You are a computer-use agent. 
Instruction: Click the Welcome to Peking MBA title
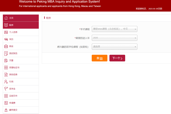[x=60, y=2]
